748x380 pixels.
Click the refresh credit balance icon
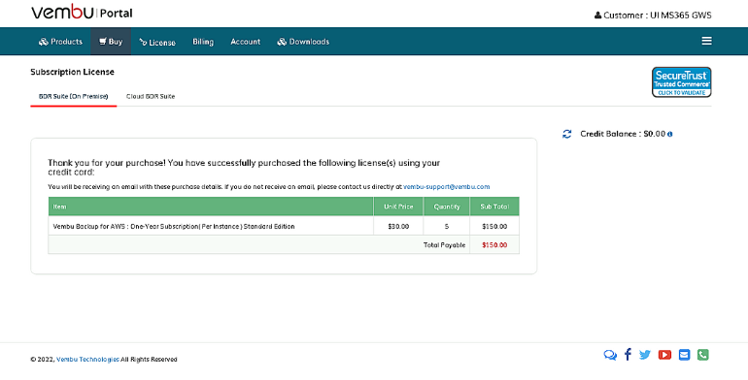[566, 134]
